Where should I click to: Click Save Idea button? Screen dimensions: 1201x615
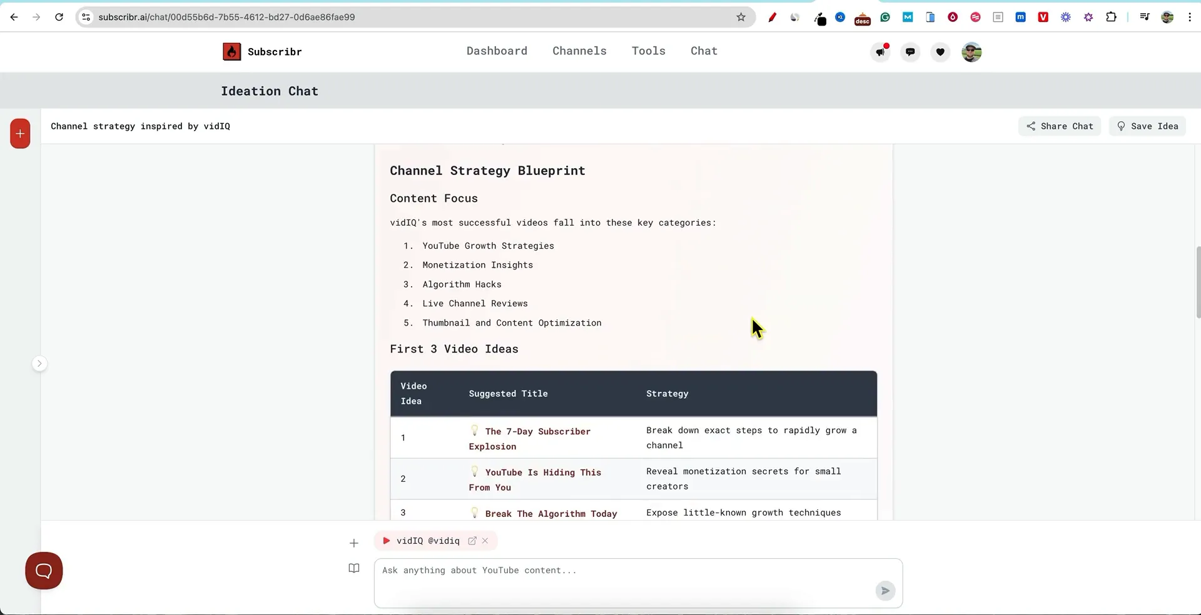[1147, 126]
